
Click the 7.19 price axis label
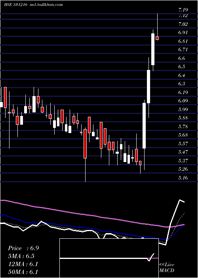[x=183, y=10]
